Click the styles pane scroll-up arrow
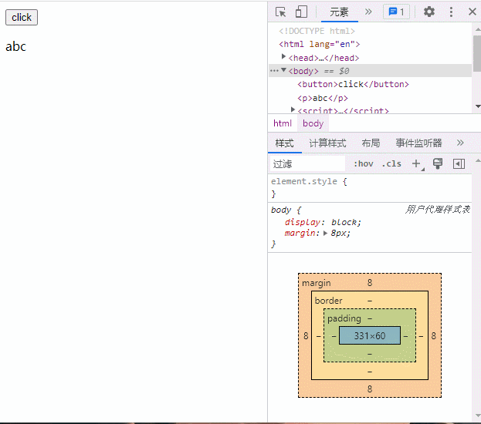 pyautogui.click(x=478, y=160)
